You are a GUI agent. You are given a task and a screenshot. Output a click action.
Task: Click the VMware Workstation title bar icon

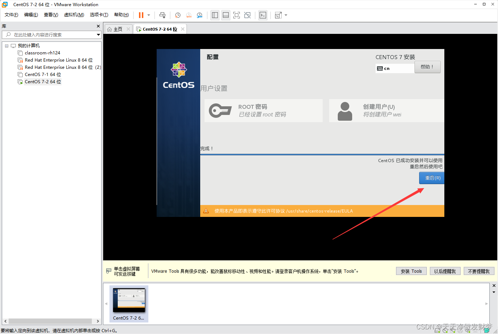(5, 4)
